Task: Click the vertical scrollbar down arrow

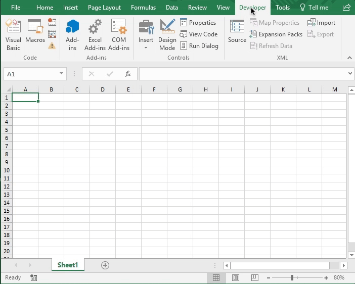Action: click(x=351, y=255)
